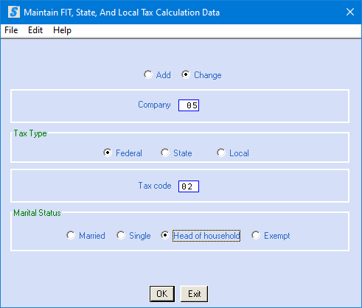Close the tax calculation data window
The height and width of the screenshot is (308, 362).
pos(350,12)
